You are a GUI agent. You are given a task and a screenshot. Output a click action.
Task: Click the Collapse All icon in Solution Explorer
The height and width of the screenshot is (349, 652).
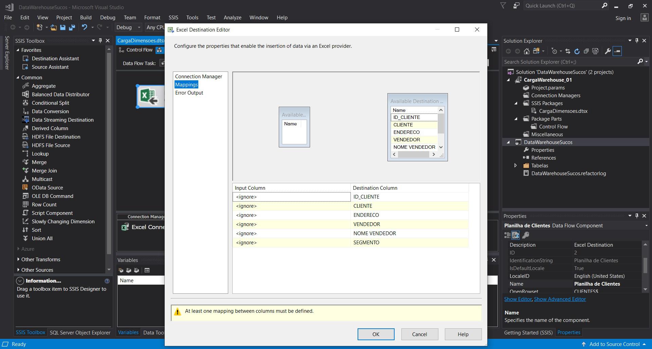click(586, 51)
